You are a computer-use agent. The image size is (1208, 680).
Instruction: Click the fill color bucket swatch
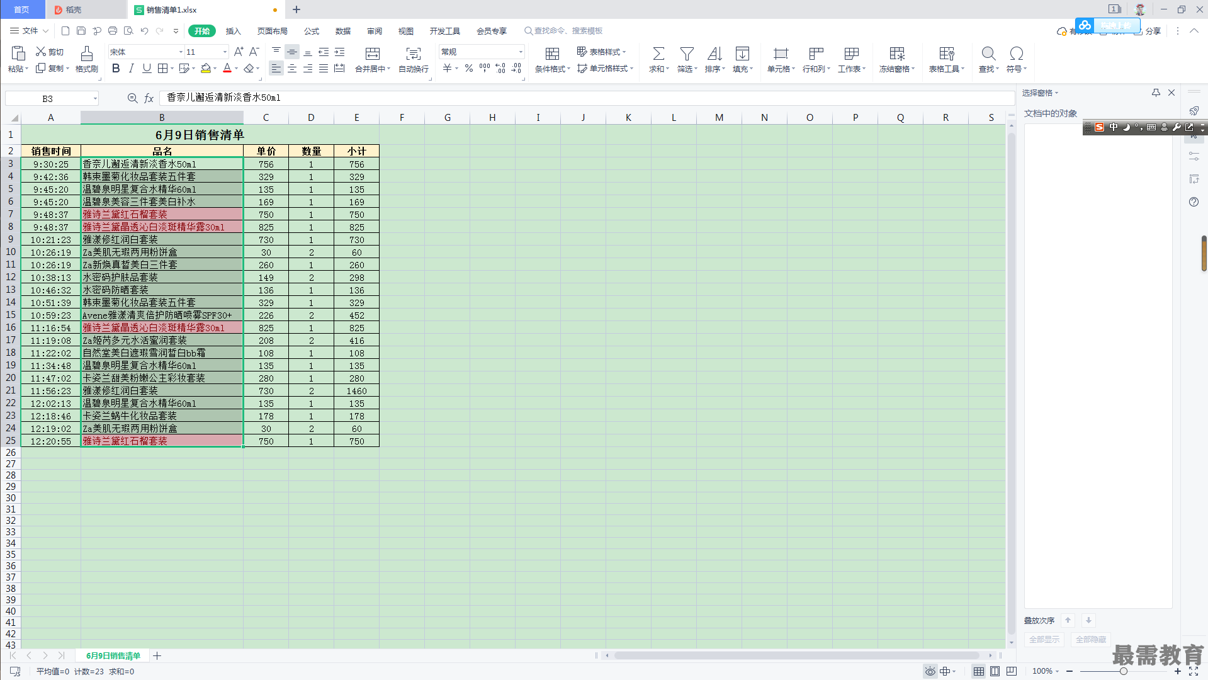206,68
